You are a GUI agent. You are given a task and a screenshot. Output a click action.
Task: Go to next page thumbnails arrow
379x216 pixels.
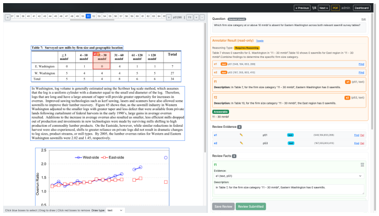(x=169, y=17)
